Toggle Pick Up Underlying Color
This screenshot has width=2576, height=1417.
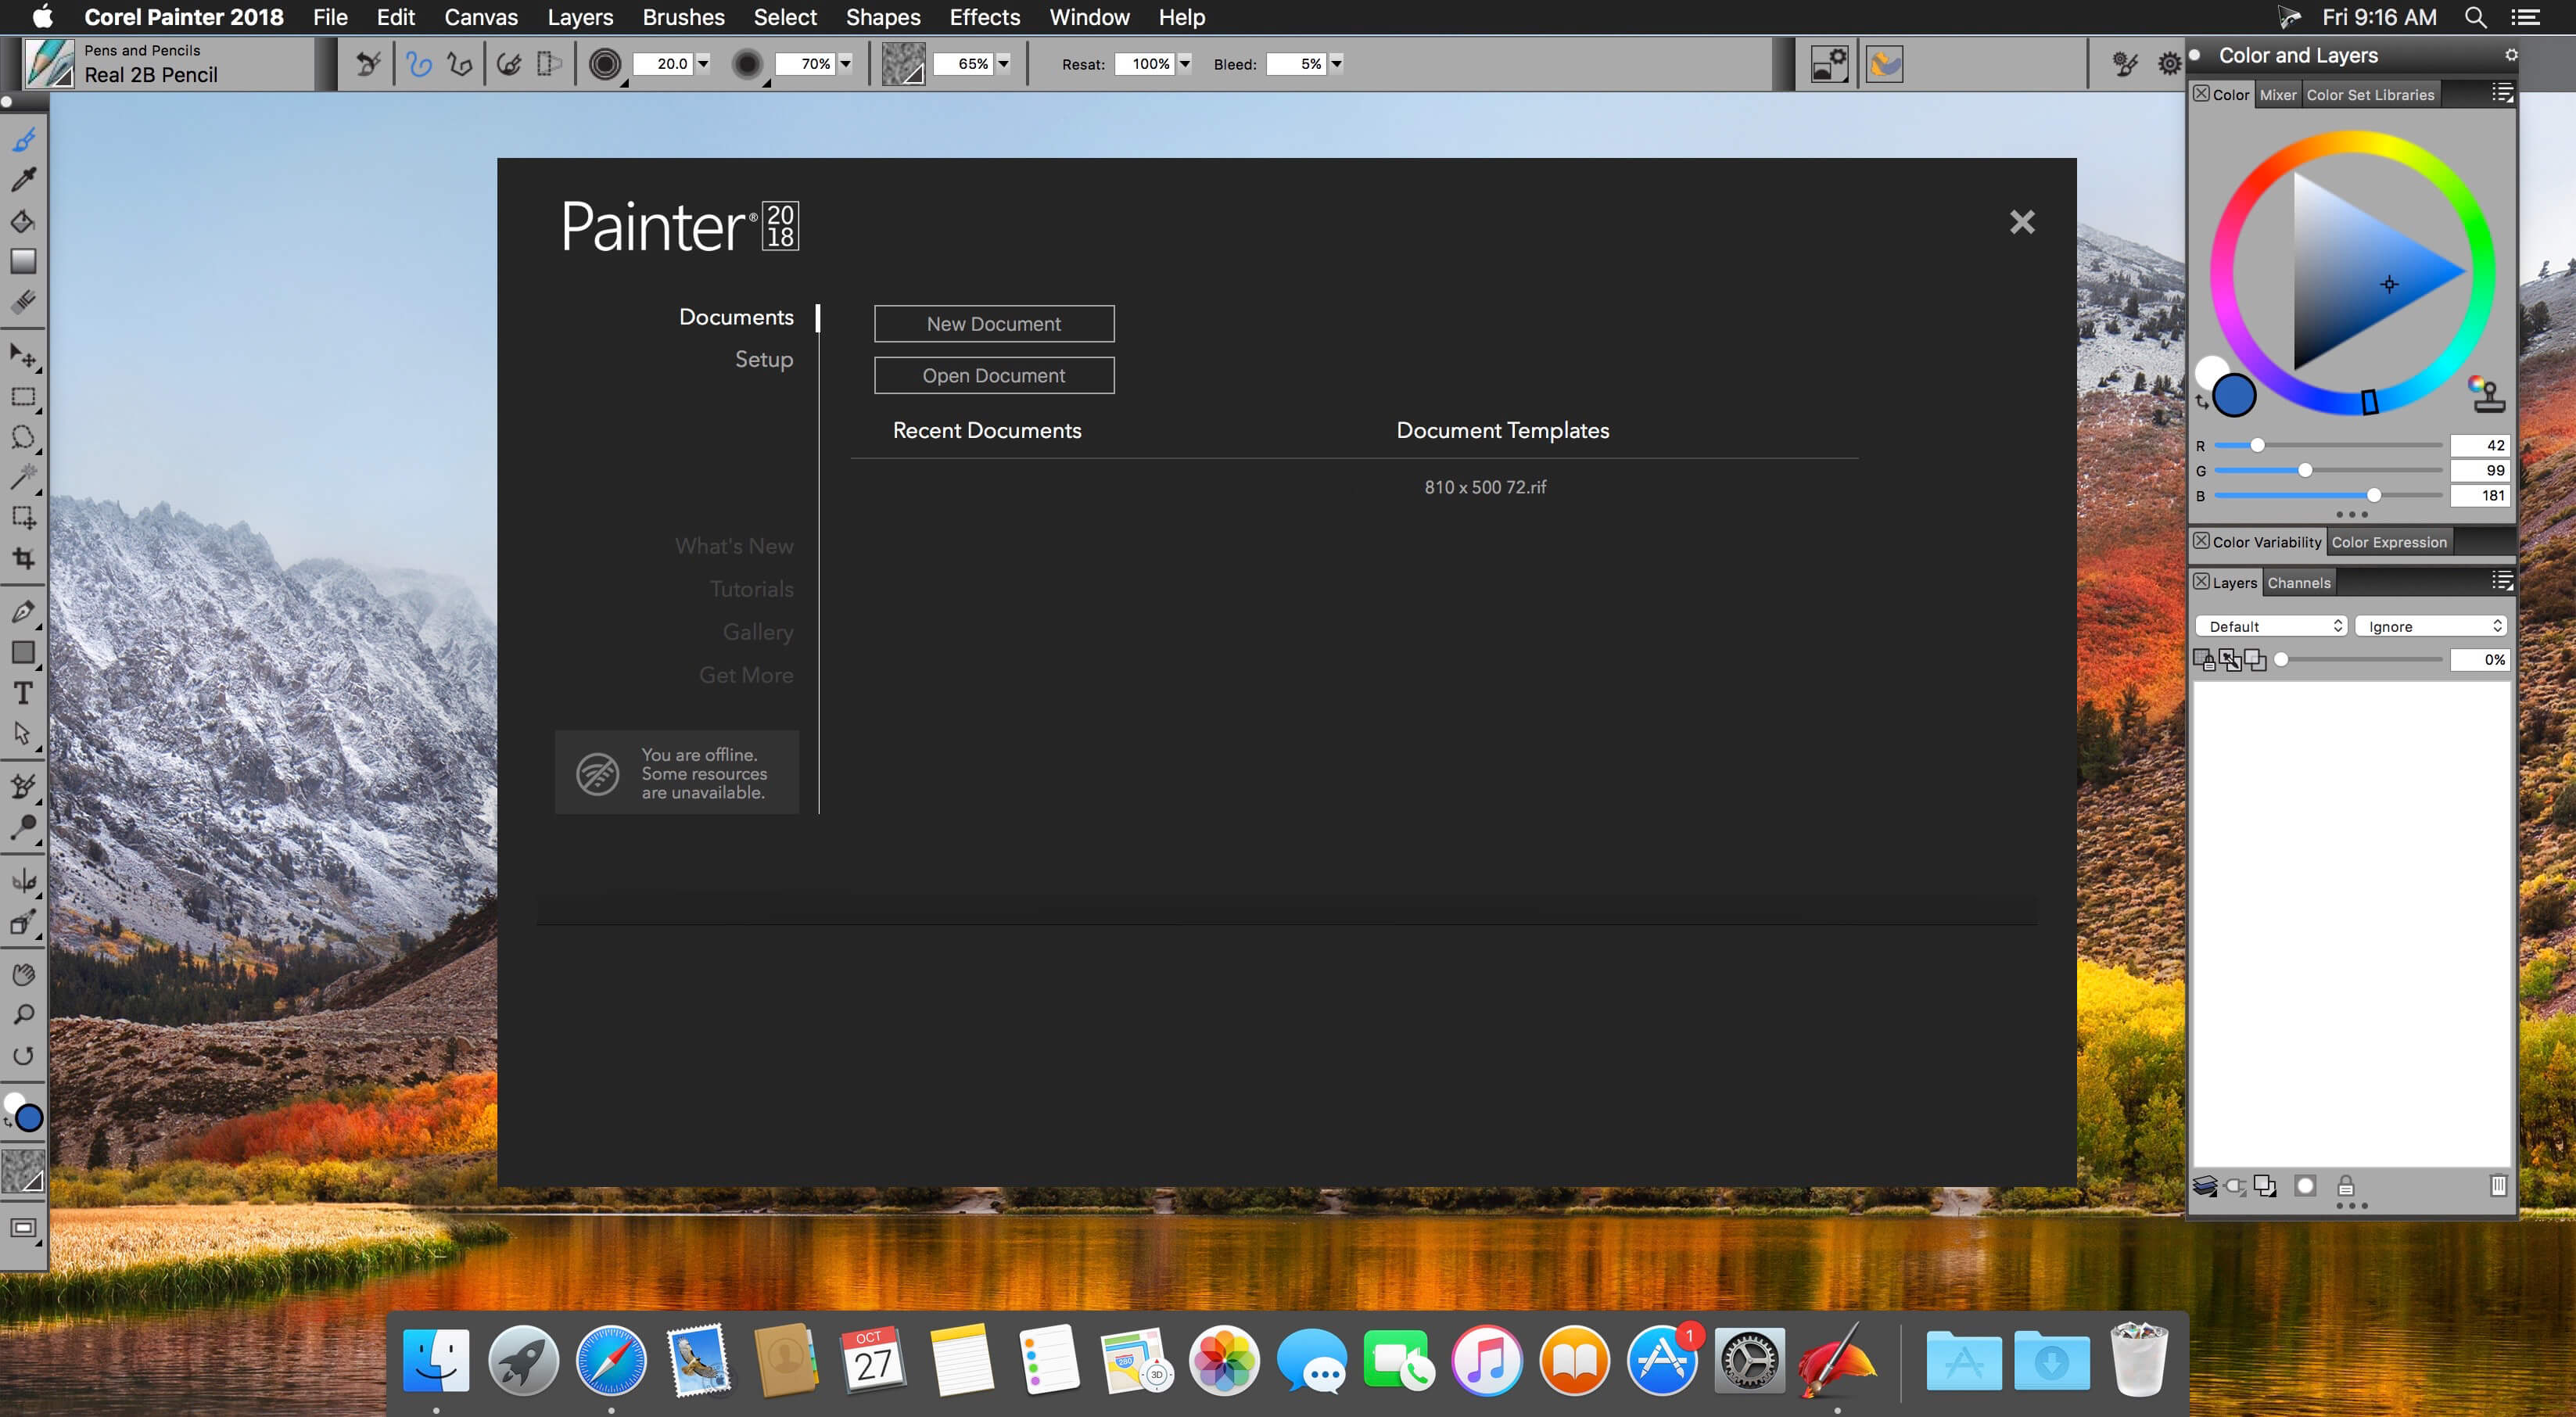[2230, 660]
